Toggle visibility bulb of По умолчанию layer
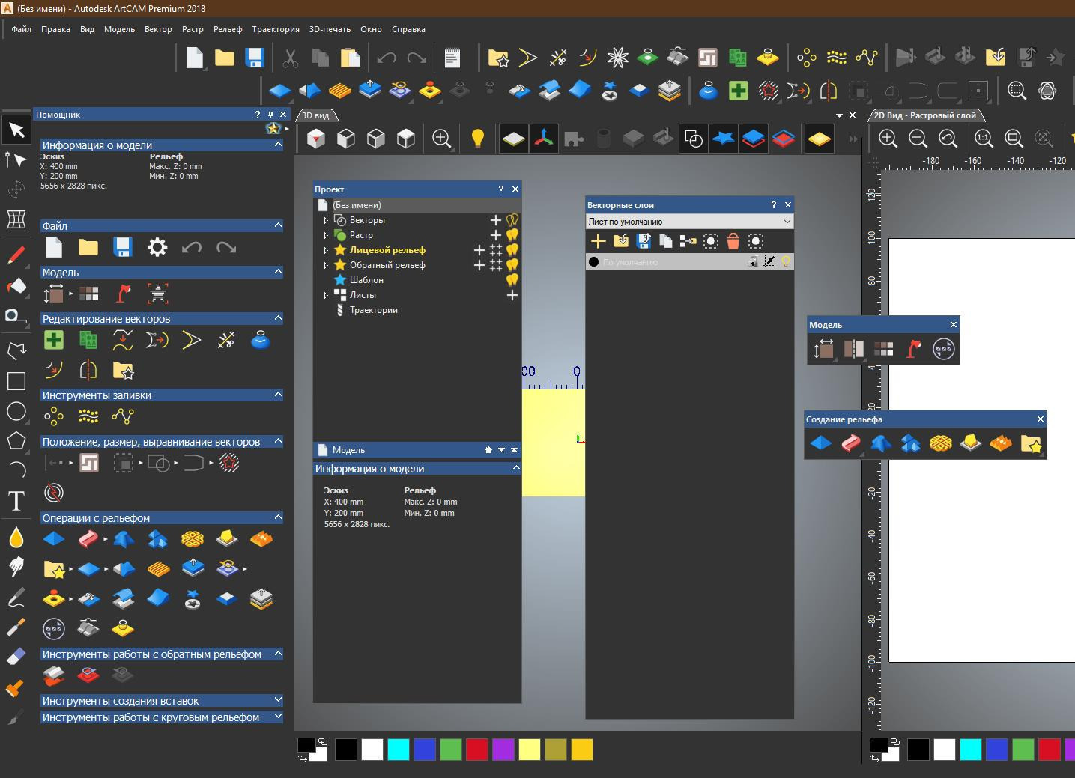Viewport: 1075px width, 778px height. pyautogui.click(x=785, y=261)
